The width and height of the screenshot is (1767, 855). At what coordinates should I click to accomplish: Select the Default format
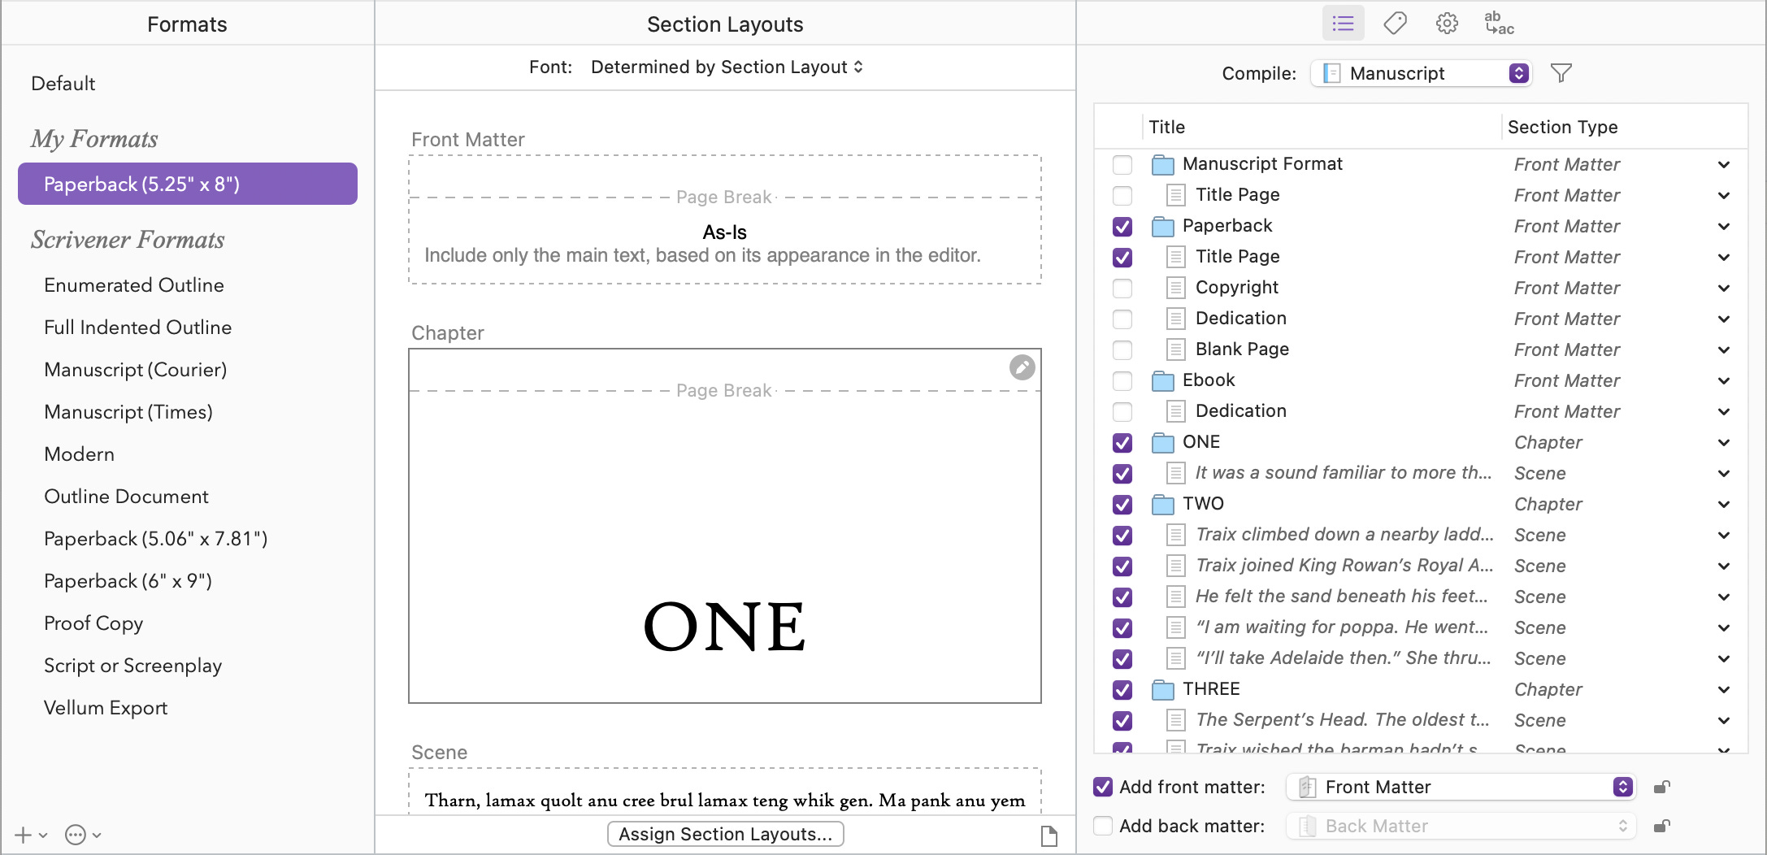pyautogui.click(x=63, y=84)
